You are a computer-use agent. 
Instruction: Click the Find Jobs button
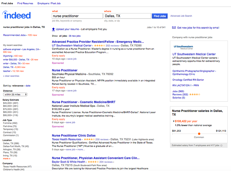[160, 16]
